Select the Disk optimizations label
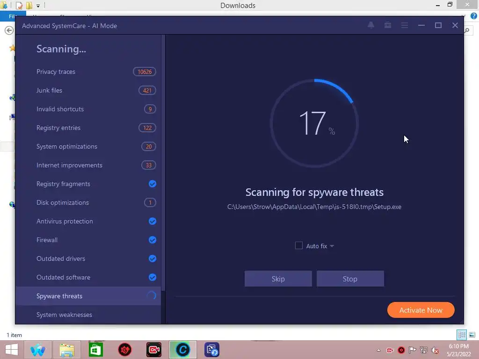This screenshot has height=359, width=479. tap(63, 203)
